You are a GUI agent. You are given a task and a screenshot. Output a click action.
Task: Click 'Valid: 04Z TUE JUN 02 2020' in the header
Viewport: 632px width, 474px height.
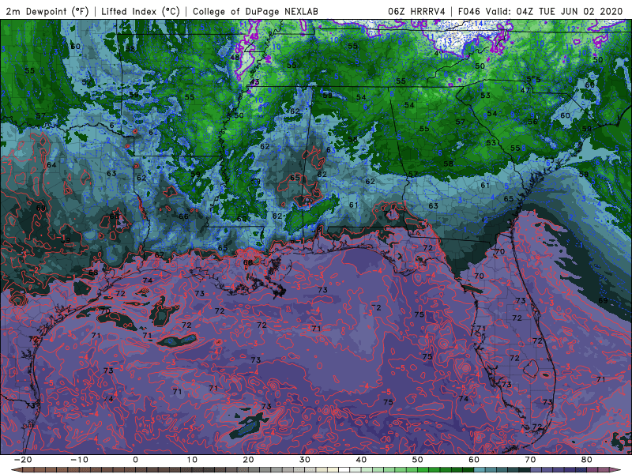pos(555,11)
